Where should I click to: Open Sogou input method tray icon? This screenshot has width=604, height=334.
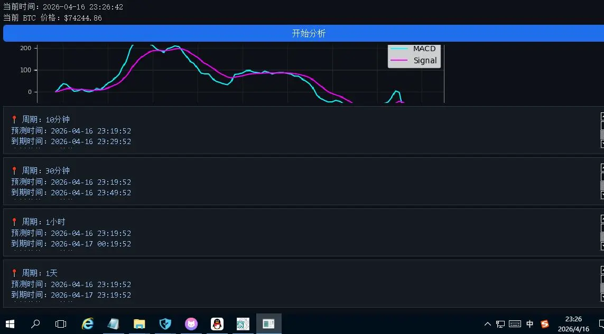click(544, 324)
